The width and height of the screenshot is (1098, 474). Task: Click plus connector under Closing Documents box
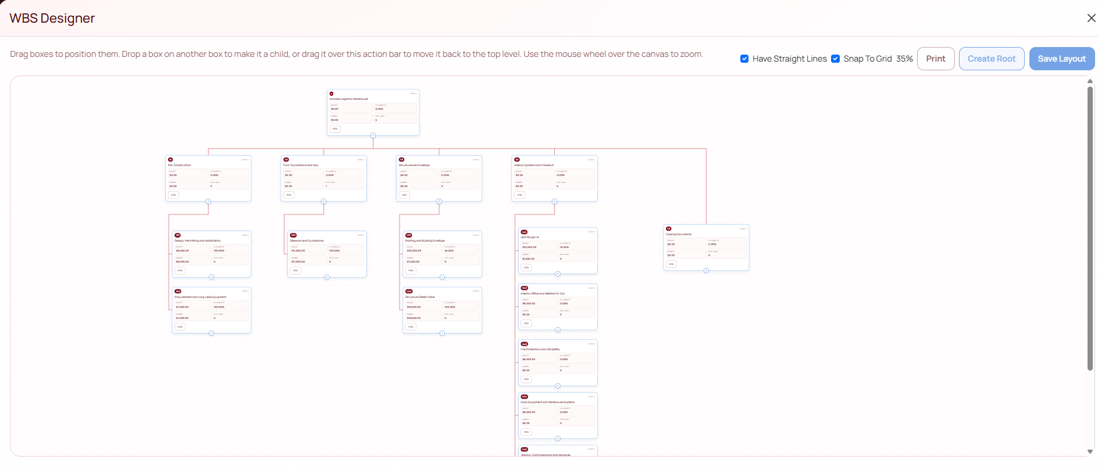706,271
